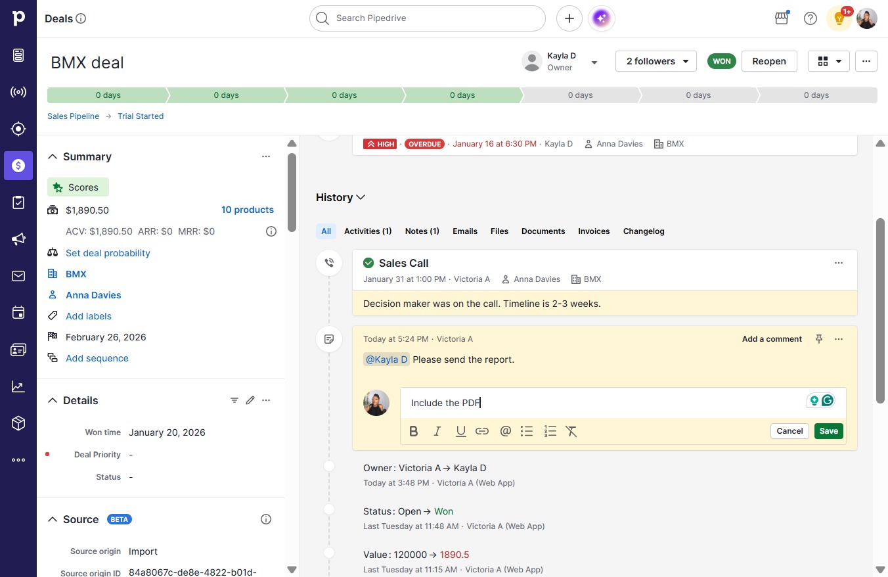The height and width of the screenshot is (577, 888).
Task: Open the Marketplace store icon
Action: pyautogui.click(x=782, y=18)
